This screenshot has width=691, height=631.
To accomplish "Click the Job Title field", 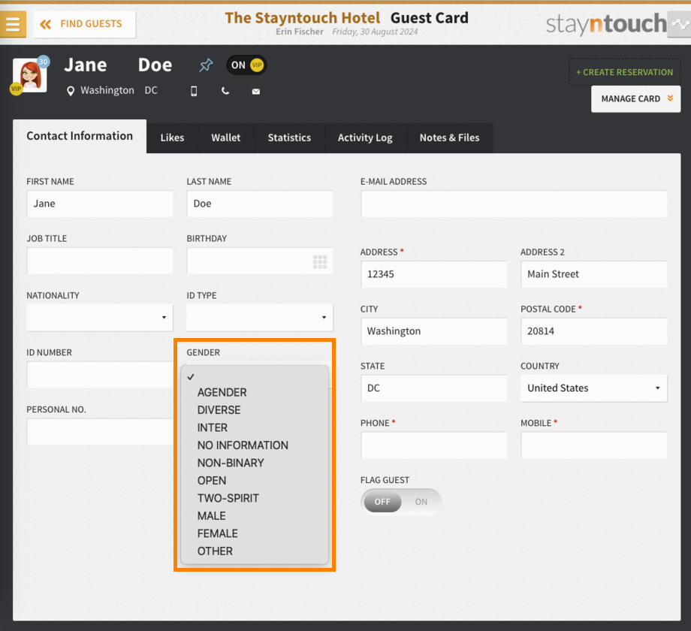I will (100, 261).
